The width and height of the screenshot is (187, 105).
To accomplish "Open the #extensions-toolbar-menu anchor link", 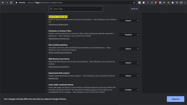I will pyautogui.click(x=58, y=24).
